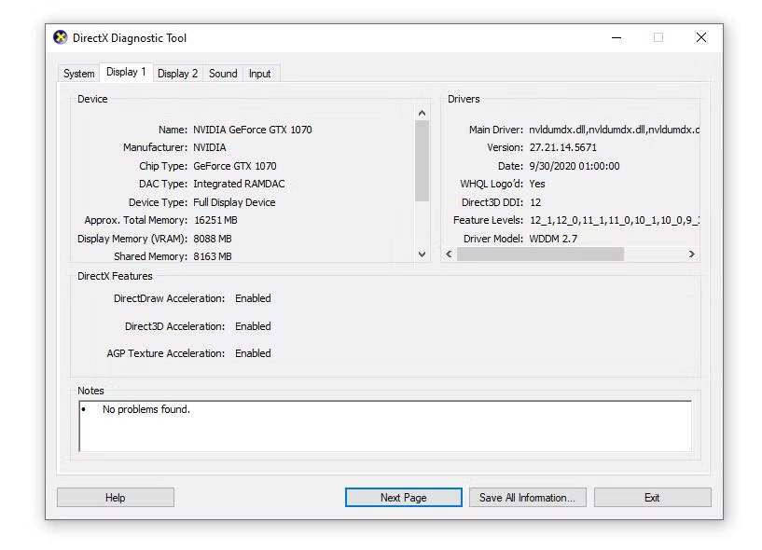762x550 pixels.
Task: Close the DirectX Diagnostic Tool window
Action: click(700, 38)
